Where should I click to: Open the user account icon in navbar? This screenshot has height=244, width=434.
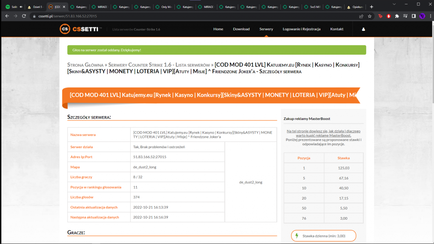363,29
